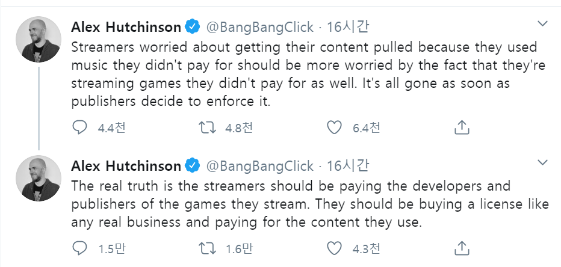Expand the second tweet's more options chevron
Viewport: 561px width, 267px height.
542,163
